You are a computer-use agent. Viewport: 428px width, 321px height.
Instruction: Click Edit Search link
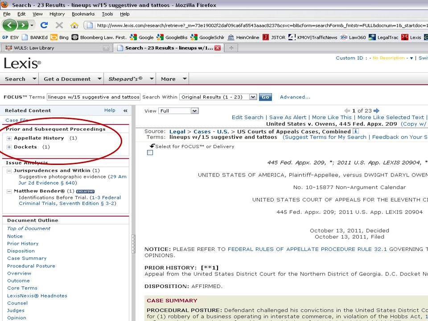247,117
